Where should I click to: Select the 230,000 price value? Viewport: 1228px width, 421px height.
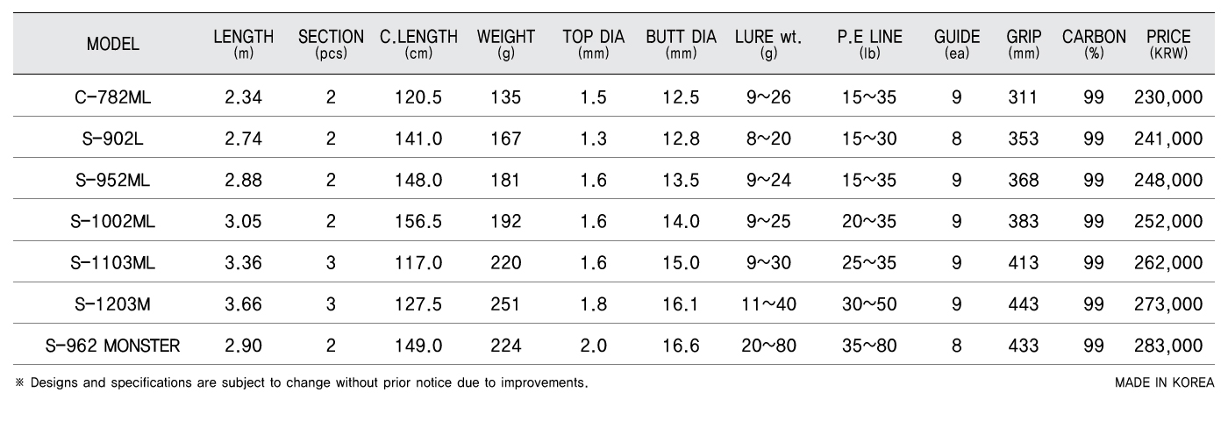(x=1168, y=97)
